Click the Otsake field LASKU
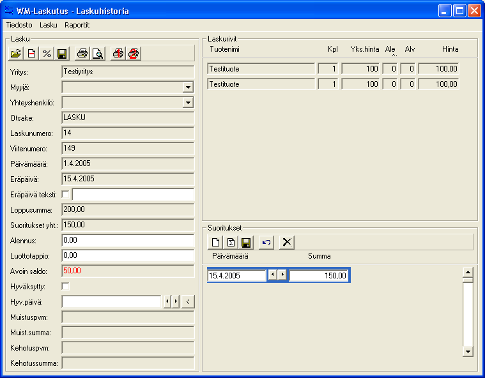485x378 pixels. pos(128,118)
